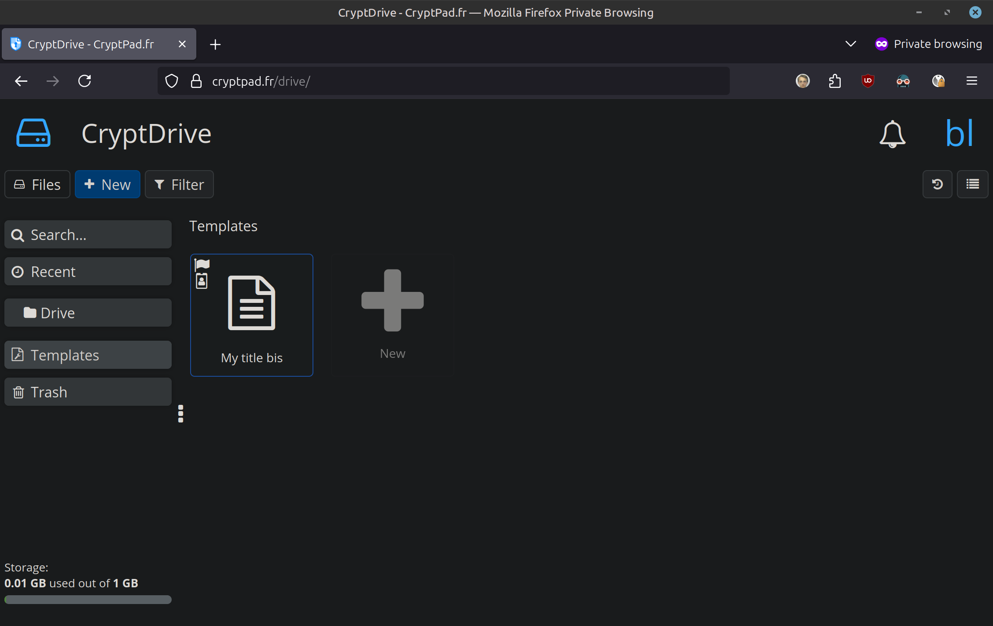The image size is (993, 626).
Task: Click the Search field in the sidebar
Action: [88, 235]
